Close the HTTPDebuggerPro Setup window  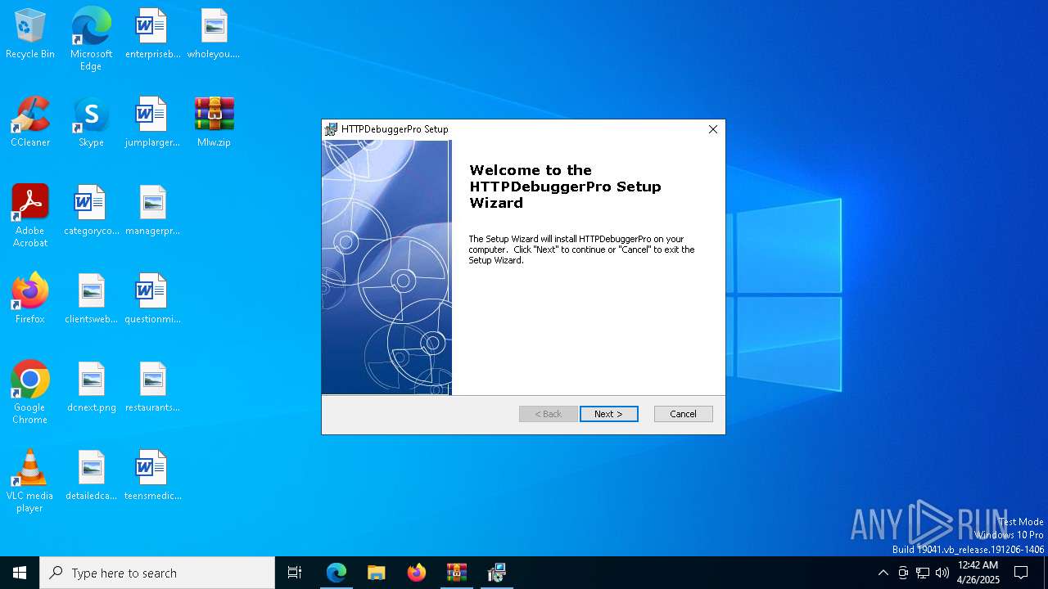pyautogui.click(x=712, y=129)
